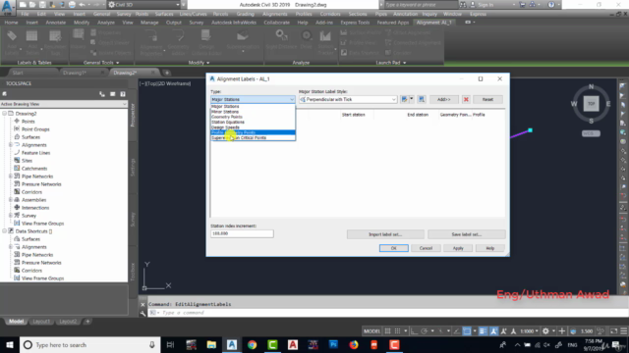Viewport: 629px width, 353px height.
Task: Choose Station Equations type option
Action: (x=253, y=122)
